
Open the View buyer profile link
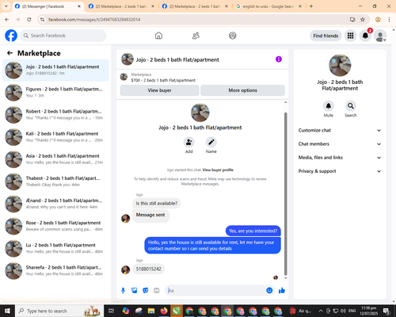218,170
